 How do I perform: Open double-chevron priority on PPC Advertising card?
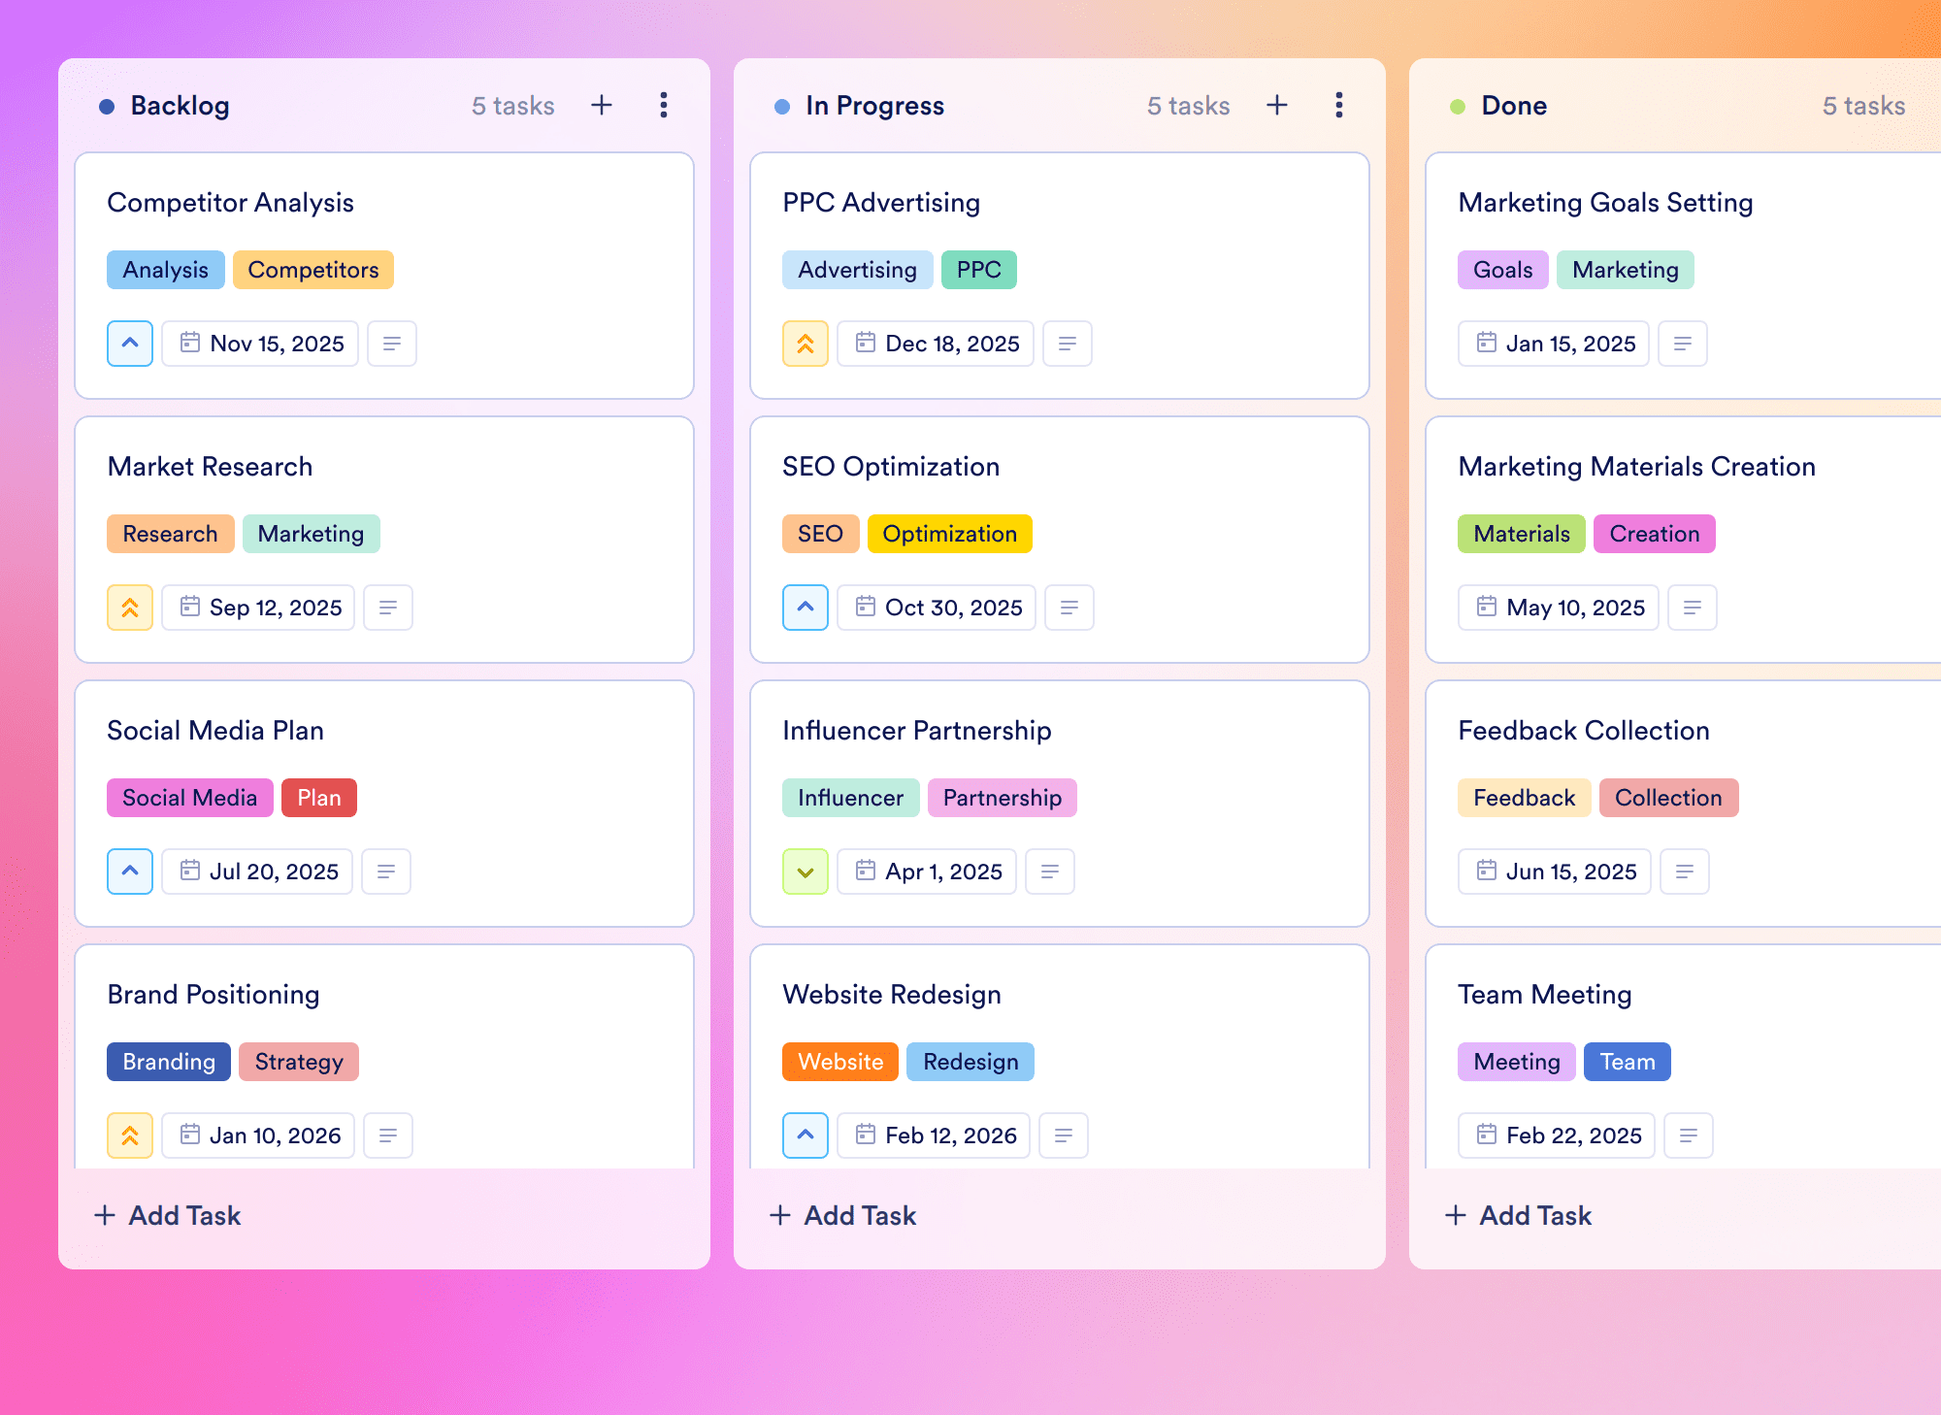click(806, 344)
